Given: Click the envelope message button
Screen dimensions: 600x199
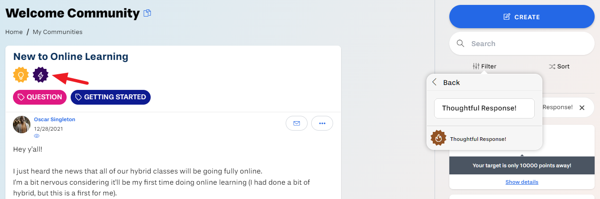Looking at the screenshot, I should 296,123.
